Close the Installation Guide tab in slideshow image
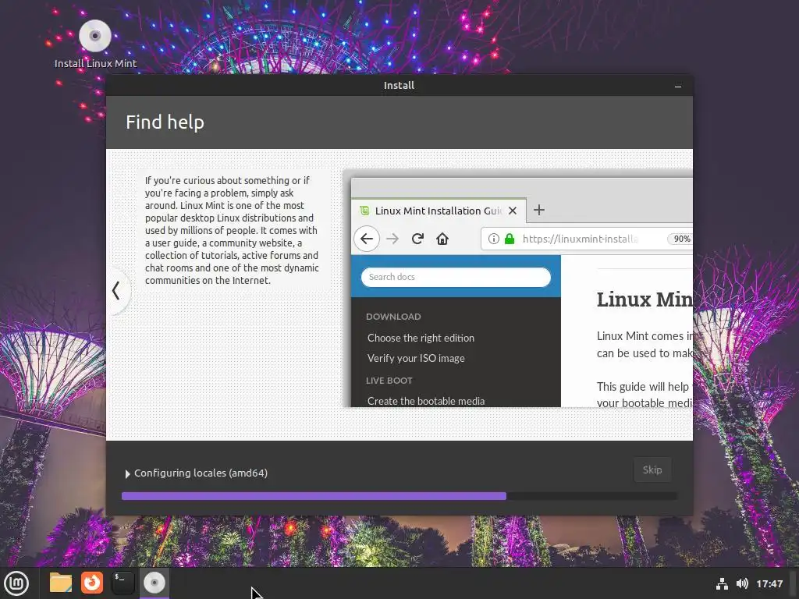This screenshot has width=799, height=599. pos(513,211)
